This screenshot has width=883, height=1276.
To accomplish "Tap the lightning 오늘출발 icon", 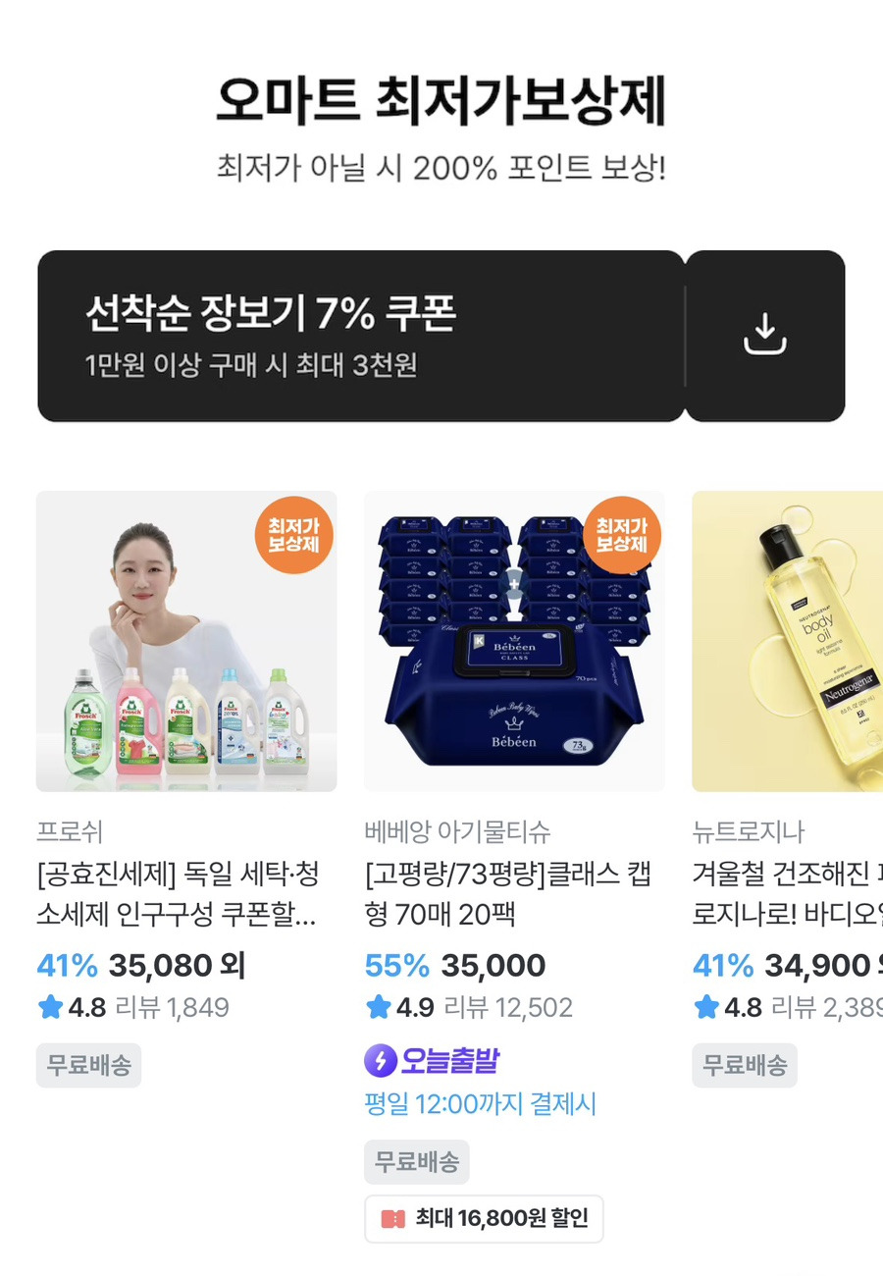I will [380, 1060].
